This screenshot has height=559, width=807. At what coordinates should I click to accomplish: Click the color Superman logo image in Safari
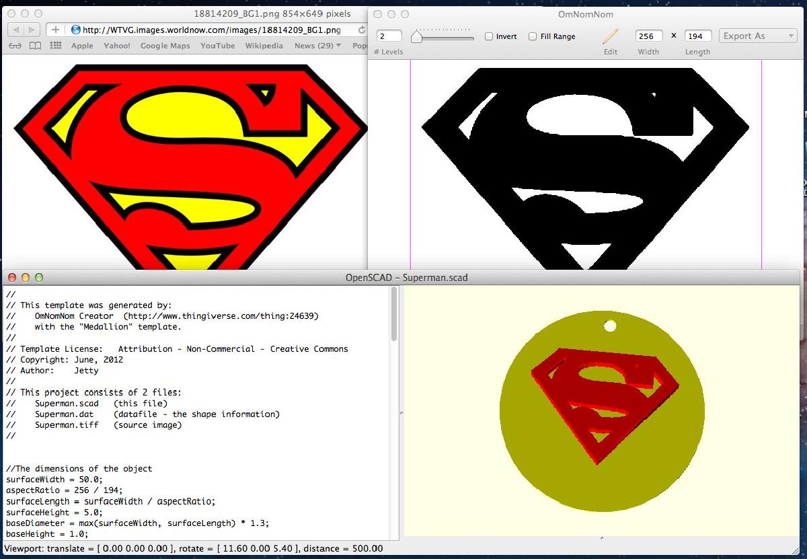[190, 168]
